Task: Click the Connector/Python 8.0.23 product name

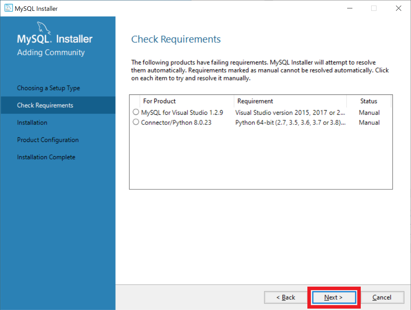Action: pyautogui.click(x=176, y=123)
